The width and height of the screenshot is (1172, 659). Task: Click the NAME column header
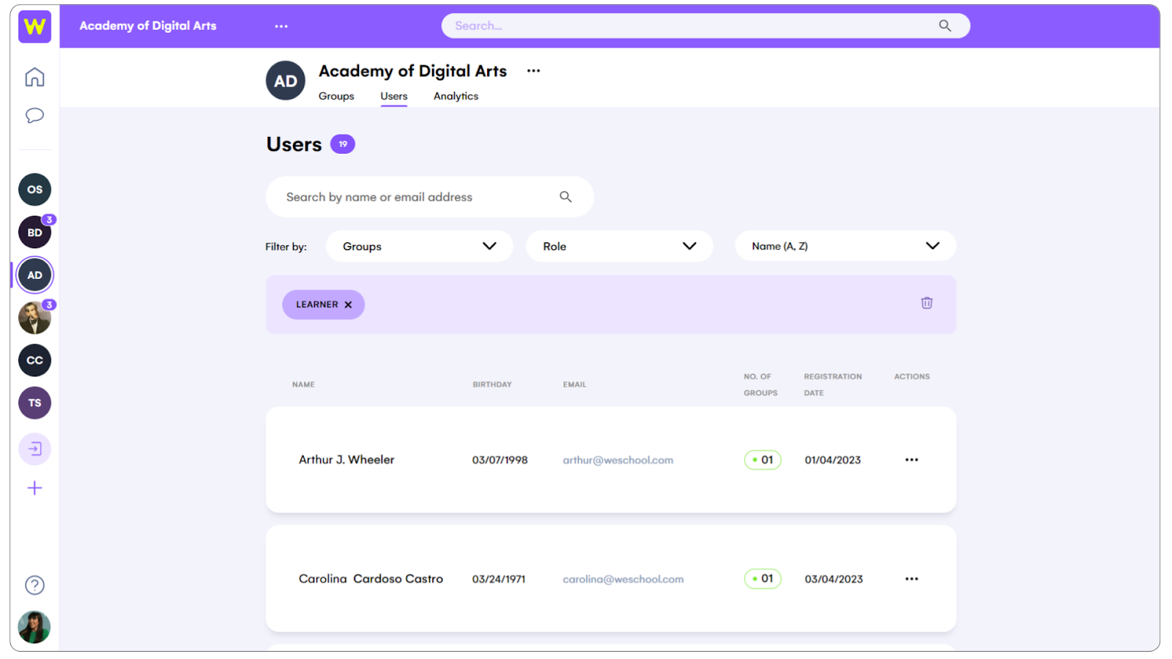[303, 384]
